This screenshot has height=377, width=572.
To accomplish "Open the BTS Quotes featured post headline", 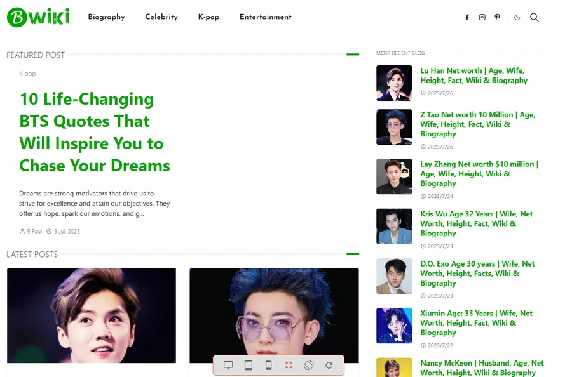I will pyautogui.click(x=94, y=132).
